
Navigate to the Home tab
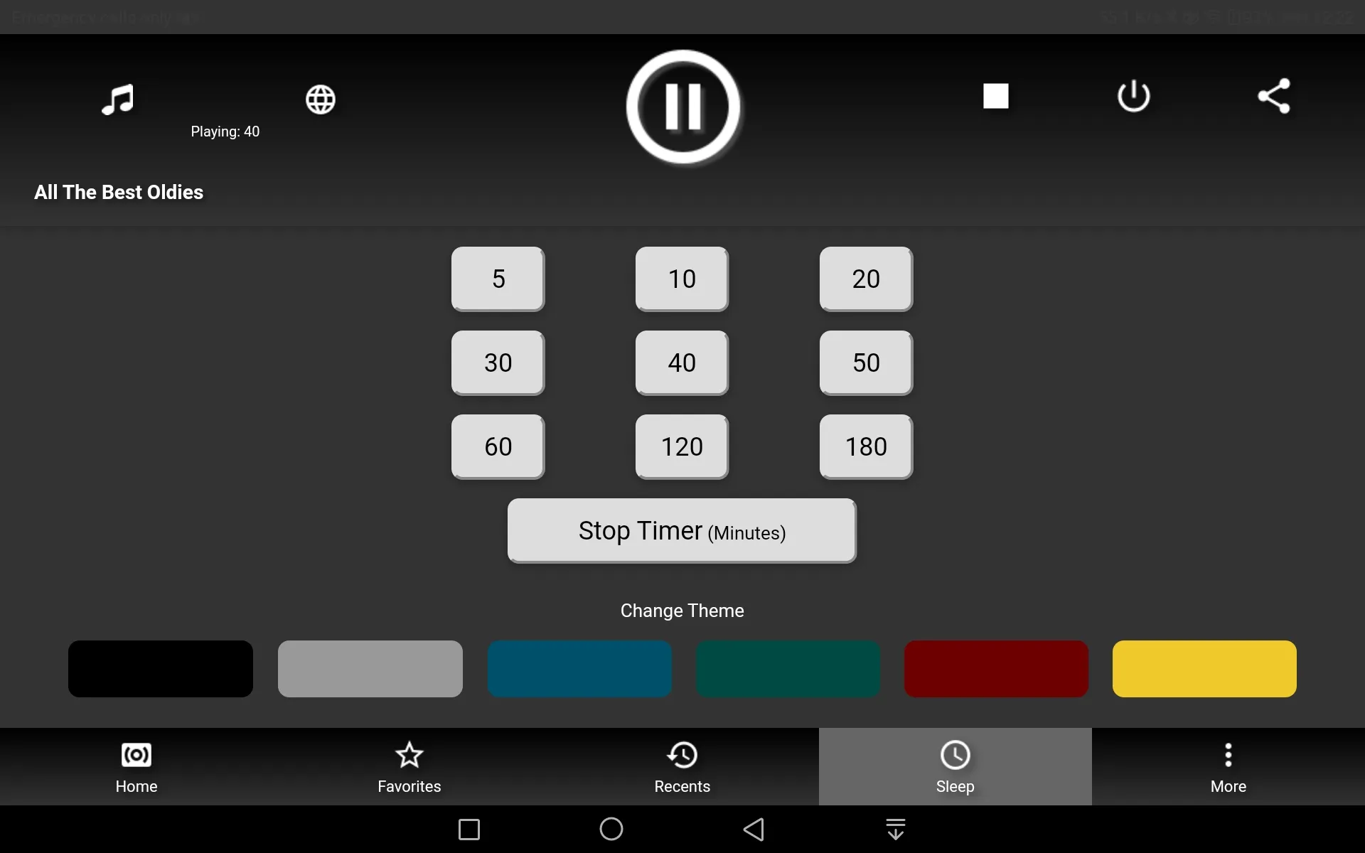(x=136, y=766)
